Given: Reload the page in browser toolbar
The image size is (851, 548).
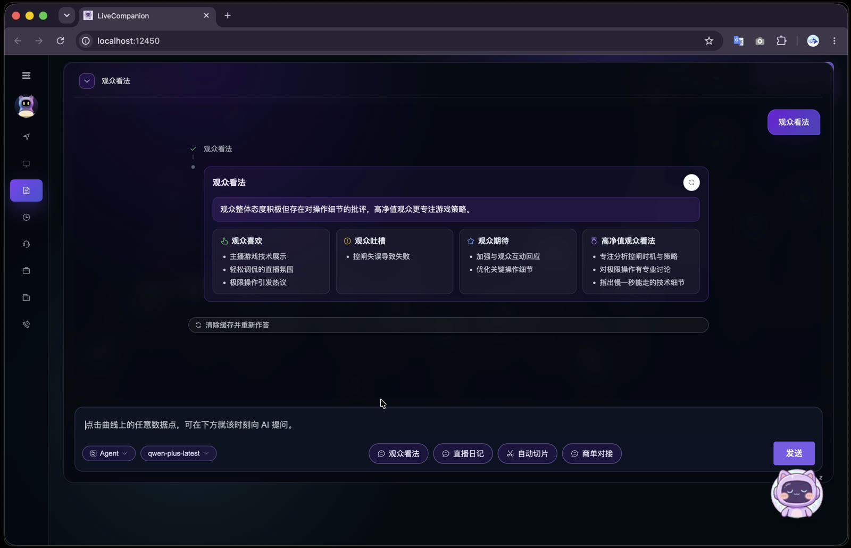Looking at the screenshot, I should 61,41.
